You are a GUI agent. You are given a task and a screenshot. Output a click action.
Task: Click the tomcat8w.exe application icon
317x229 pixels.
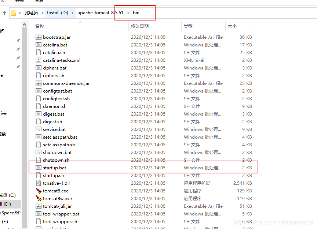39,198
